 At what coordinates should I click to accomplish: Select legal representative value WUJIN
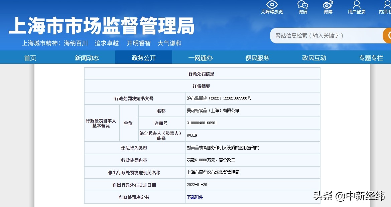tap(192, 135)
